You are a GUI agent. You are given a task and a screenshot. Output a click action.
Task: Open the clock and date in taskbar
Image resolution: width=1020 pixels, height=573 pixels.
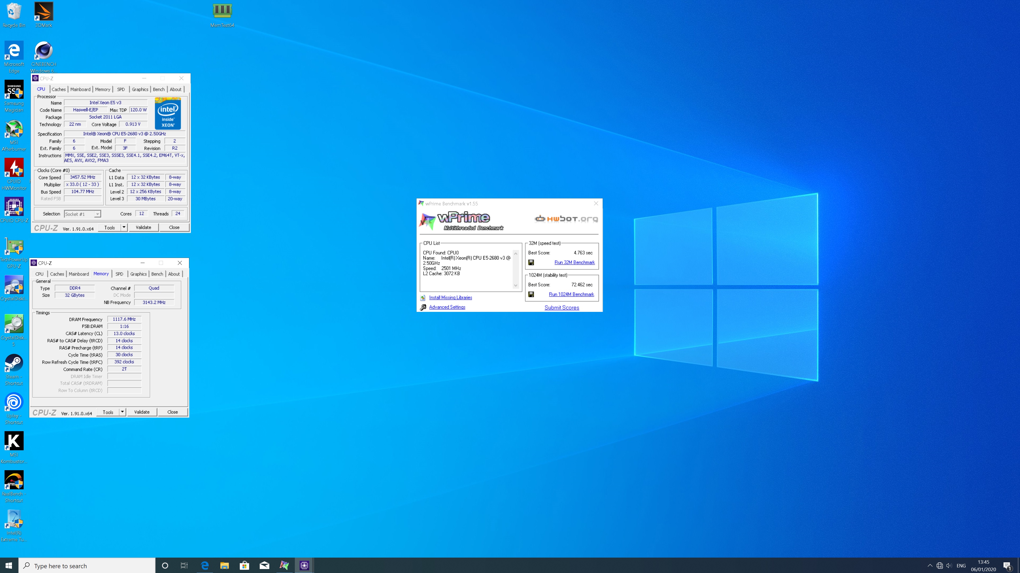[983, 566]
